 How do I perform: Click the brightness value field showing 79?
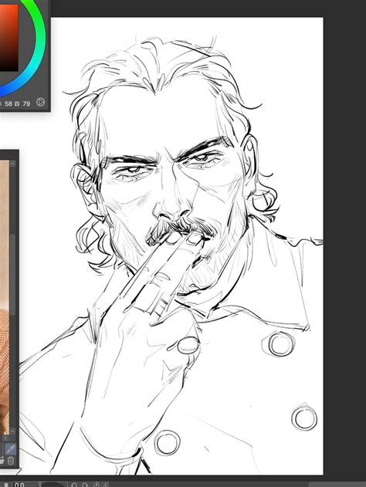pos(26,103)
